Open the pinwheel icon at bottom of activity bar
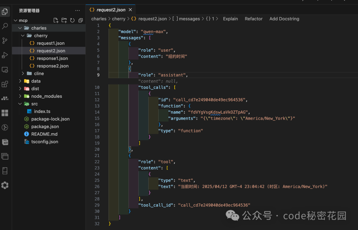Screen dimensions: 358x230 pyautogui.click(x=5, y=185)
